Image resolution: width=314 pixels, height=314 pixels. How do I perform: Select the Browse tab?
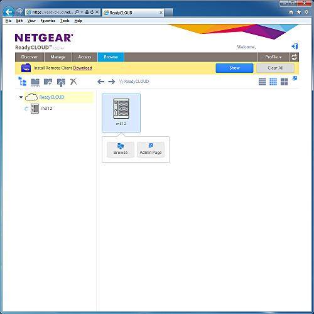coord(111,57)
